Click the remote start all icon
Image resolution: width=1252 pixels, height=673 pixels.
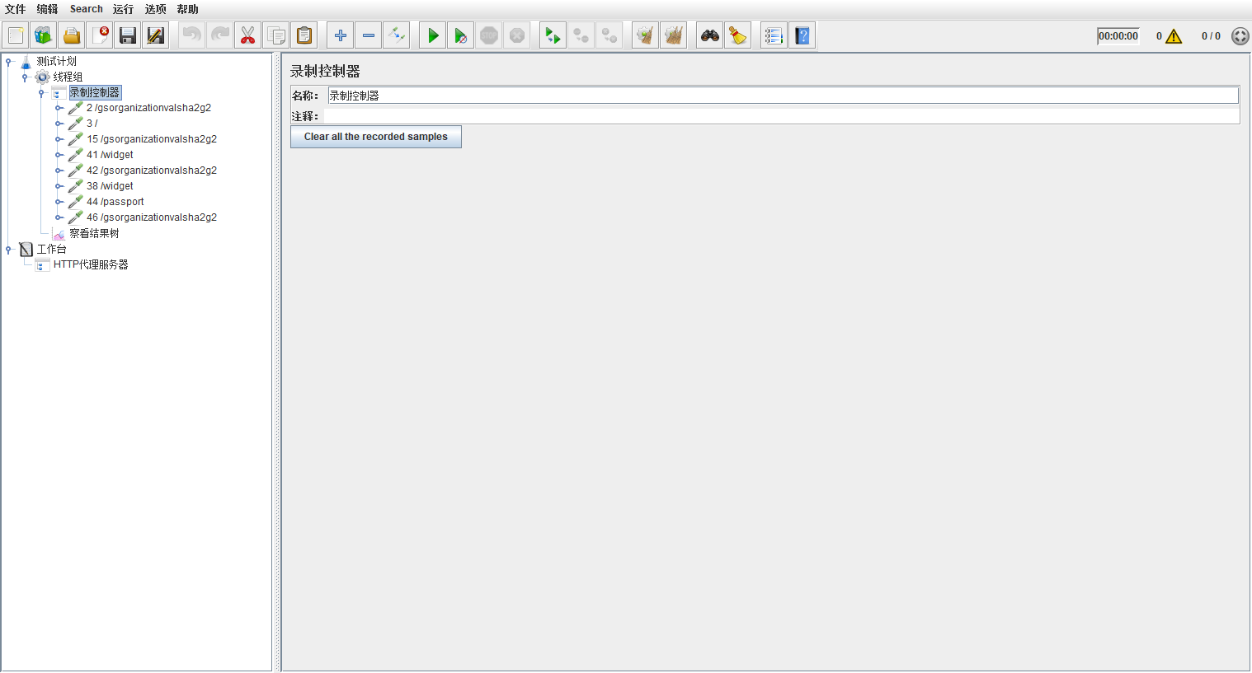[x=553, y=35]
